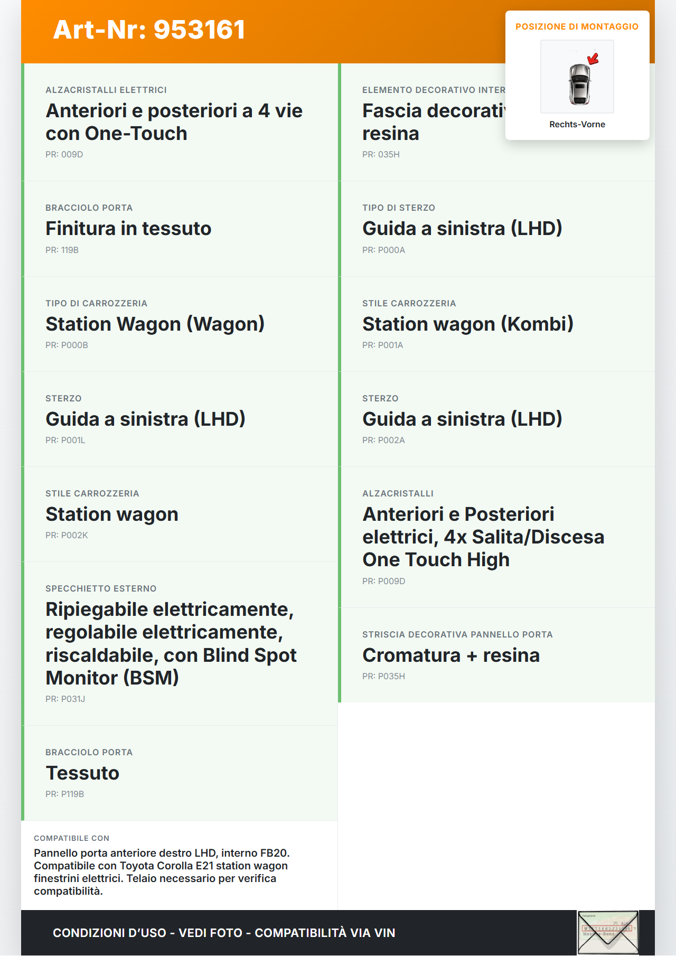Click the Guida a sinistra entry PR P001L

coord(145,419)
